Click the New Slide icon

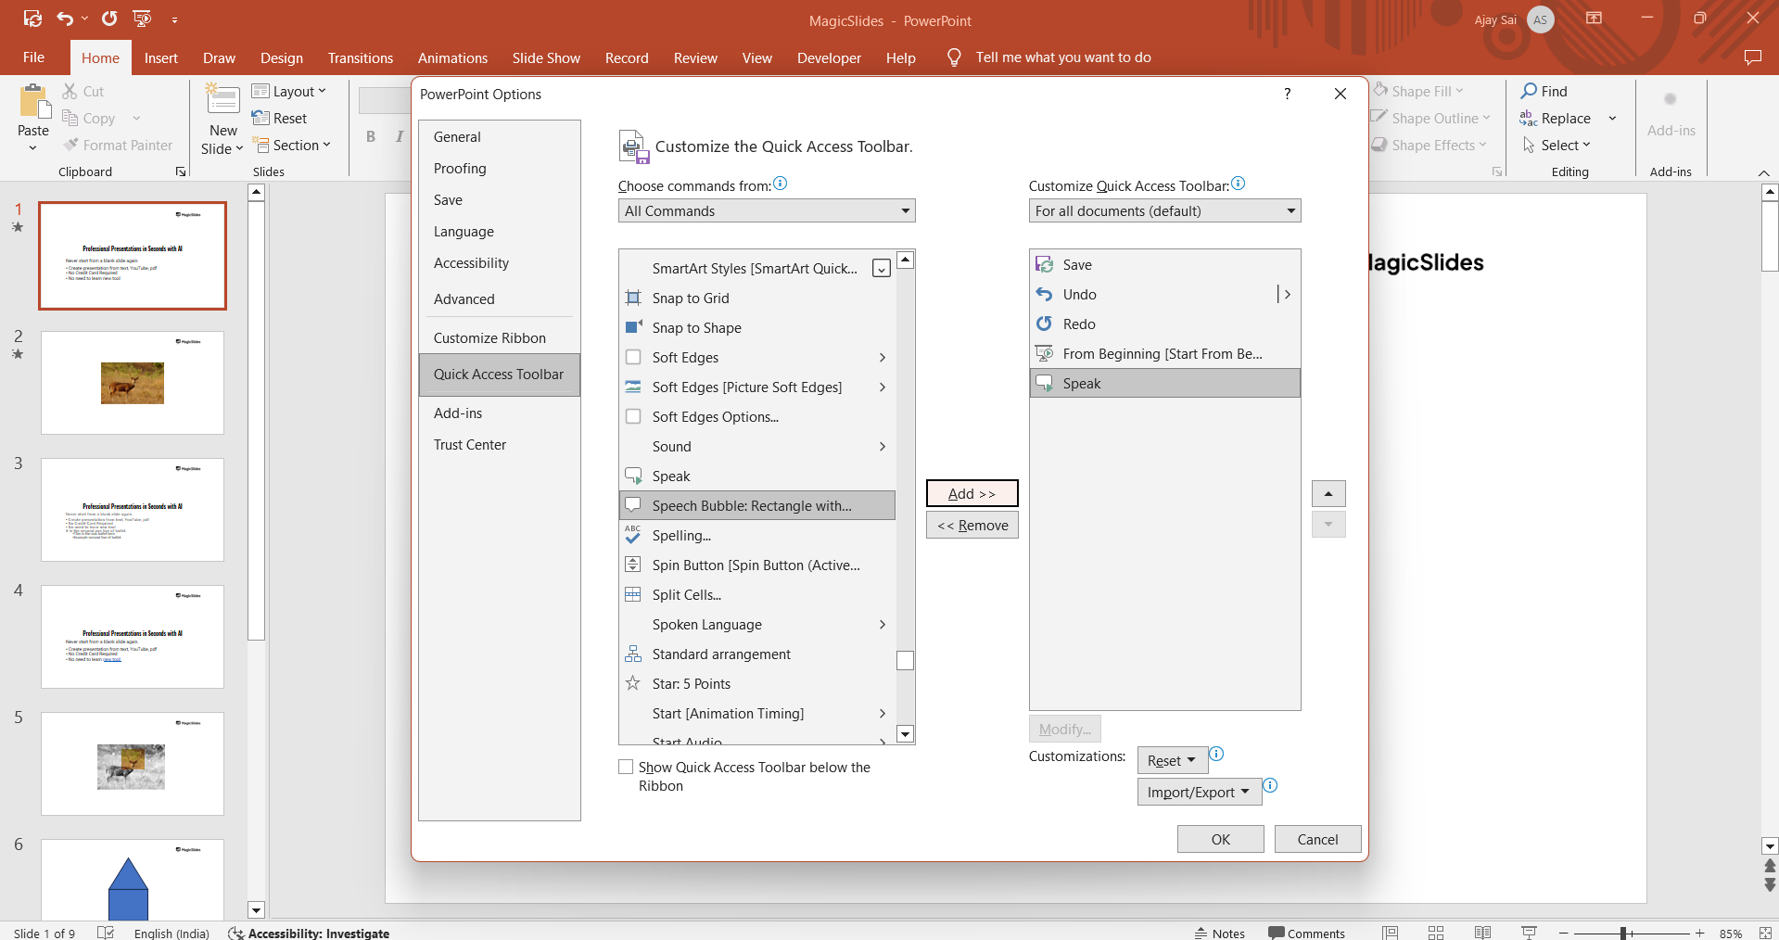pos(222,101)
